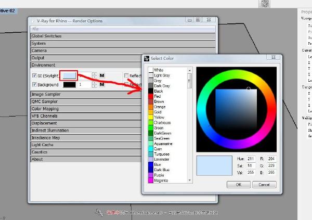This screenshot has height=220, width=312.
Task: Click the color list scroll up arrow
Action: 189,70
